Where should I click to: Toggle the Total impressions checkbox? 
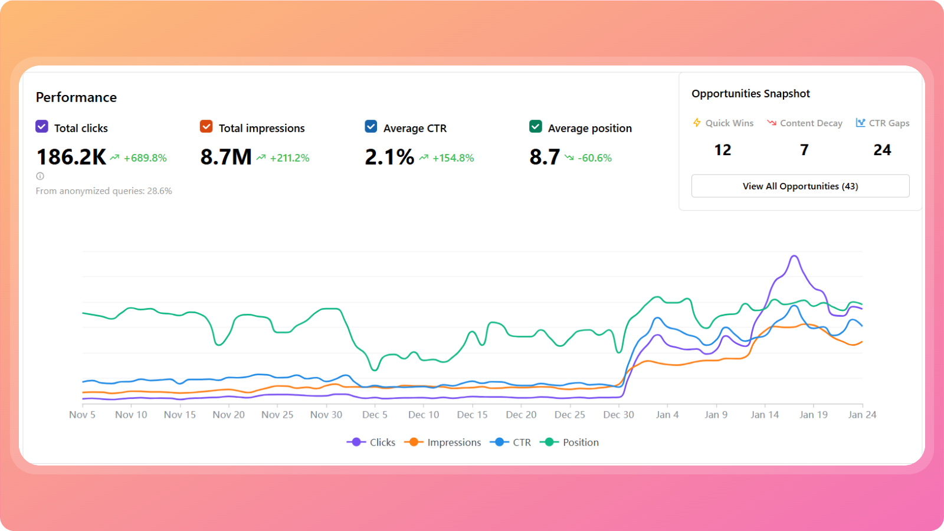[x=206, y=126]
